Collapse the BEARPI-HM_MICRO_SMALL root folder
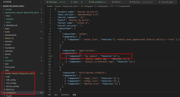The width and height of the screenshot is (180, 97). [x=1, y=6]
